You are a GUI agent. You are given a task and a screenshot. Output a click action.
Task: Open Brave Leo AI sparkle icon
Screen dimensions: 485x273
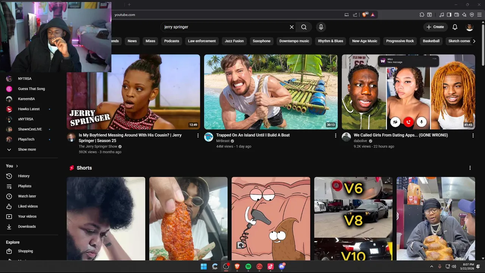point(464,15)
